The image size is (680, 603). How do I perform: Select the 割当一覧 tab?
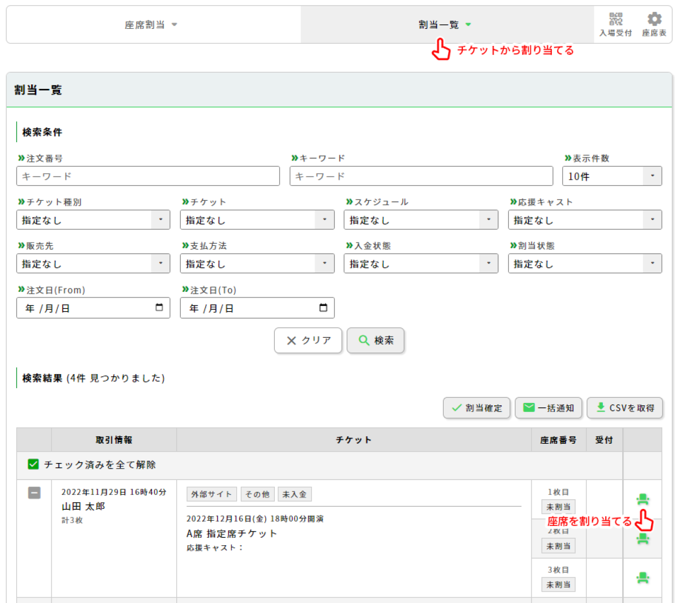pos(445,25)
